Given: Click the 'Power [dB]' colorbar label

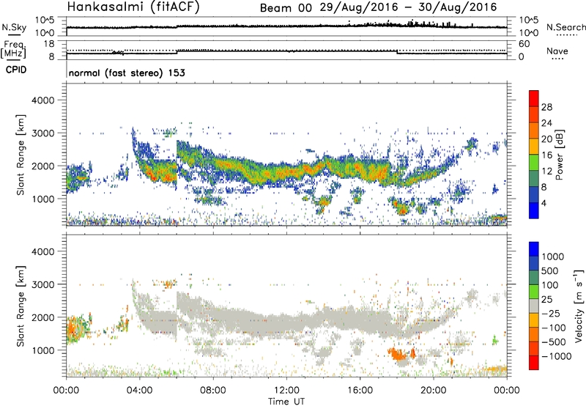Looking at the screenshot, I should pyautogui.click(x=560, y=155).
